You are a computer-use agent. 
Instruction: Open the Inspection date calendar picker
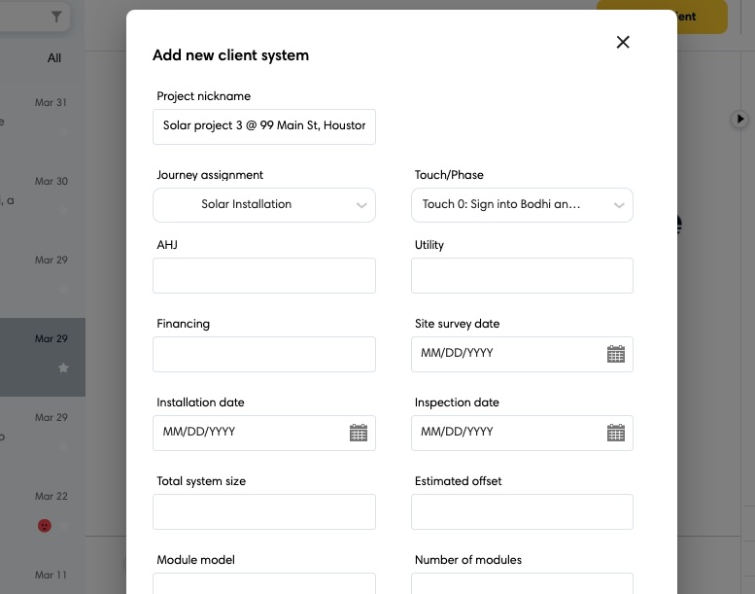click(616, 433)
